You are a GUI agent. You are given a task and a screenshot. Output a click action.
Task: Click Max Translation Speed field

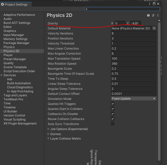point(134,59)
